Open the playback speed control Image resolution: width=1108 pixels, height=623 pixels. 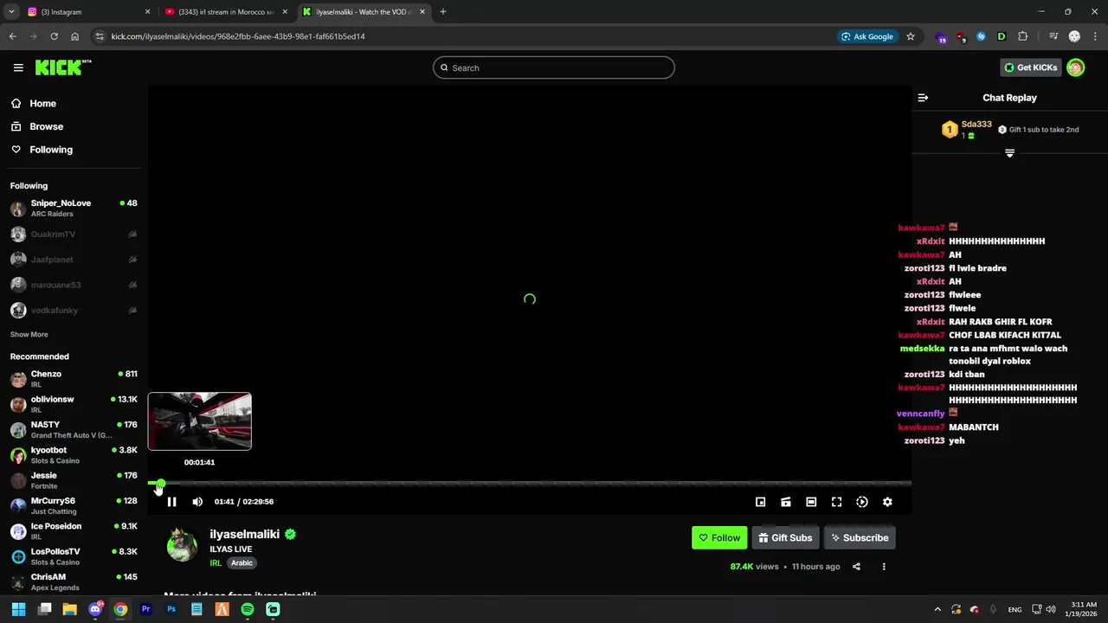click(x=862, y=502)
